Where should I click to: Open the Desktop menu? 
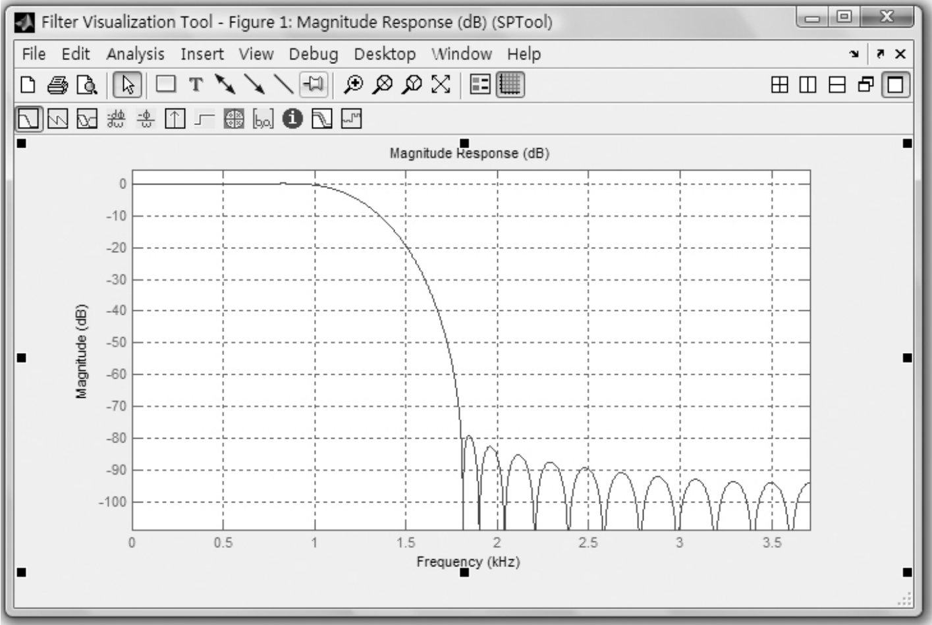pos(385,54)
